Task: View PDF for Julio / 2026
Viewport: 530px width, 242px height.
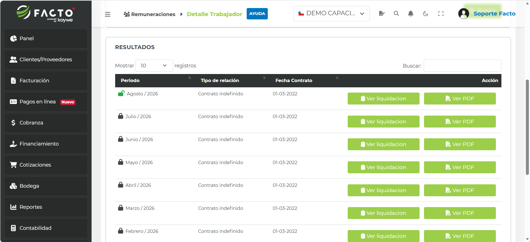Action: (x=460, y=122)
